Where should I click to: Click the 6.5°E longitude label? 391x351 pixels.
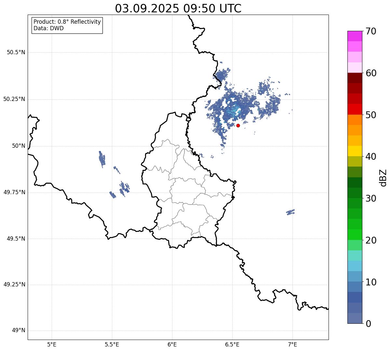coord(232,344)
